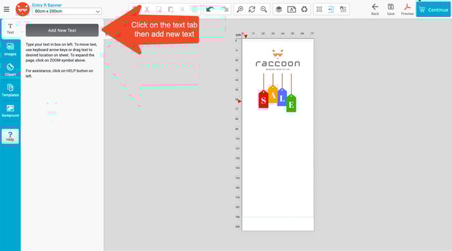452x251 pixels.
Task: Click the recycle icon in toolbar
Action: 304,9
